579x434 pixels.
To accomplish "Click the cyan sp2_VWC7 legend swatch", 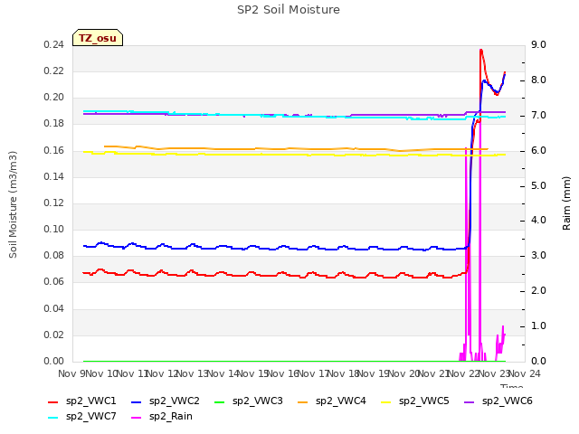I will click(x=53, y=418).
